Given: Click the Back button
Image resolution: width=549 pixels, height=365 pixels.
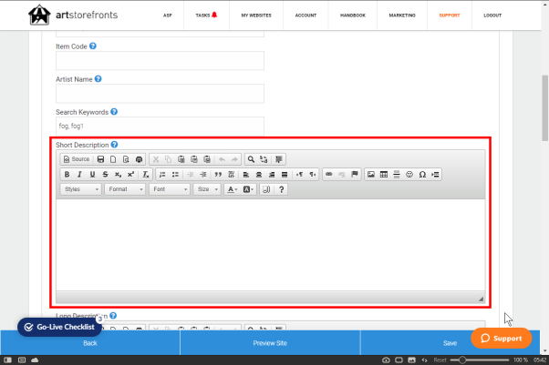Looking at the screenshot, I should point(90,343).
